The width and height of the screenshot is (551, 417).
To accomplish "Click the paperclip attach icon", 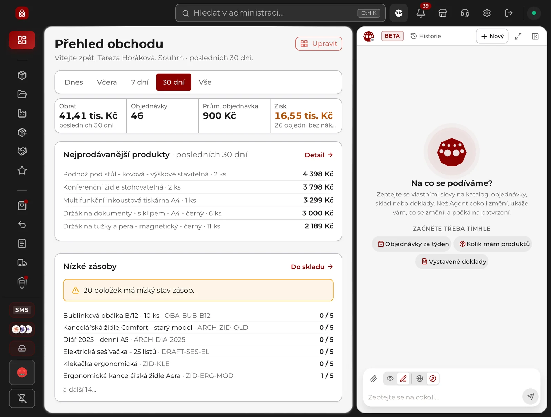I will (374, 379).
